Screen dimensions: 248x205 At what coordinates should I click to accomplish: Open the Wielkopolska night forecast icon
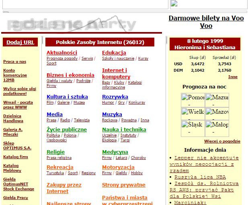coord(193,112)
